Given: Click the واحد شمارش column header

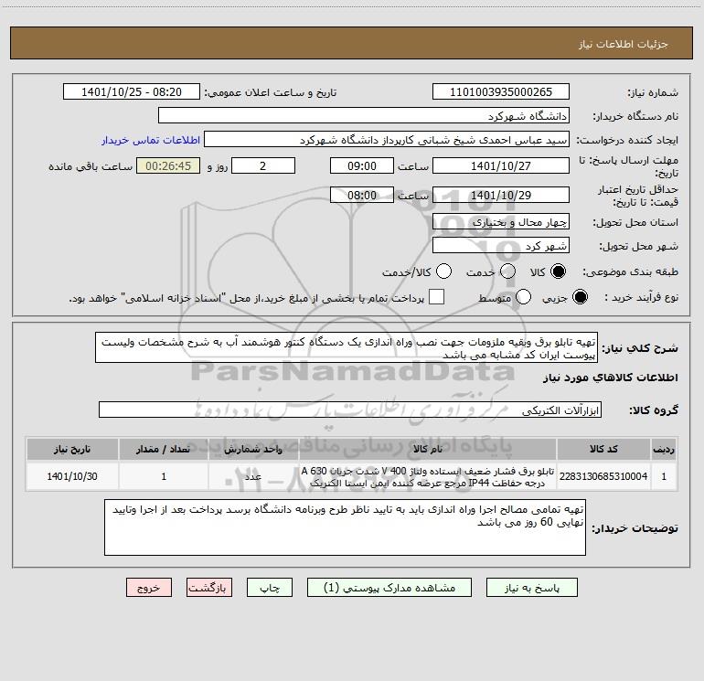Looking at the screenshot, I should (x=253, y=450).
